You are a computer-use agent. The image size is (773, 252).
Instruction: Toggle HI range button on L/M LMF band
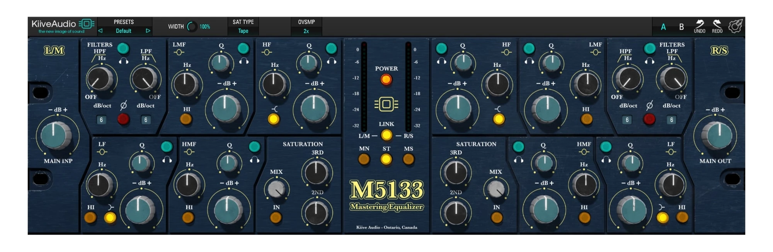click(x=186, y=119)
